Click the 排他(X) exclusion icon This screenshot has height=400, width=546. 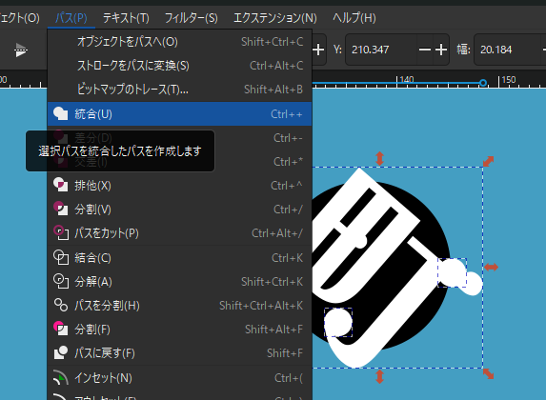(x=61, y=185)
